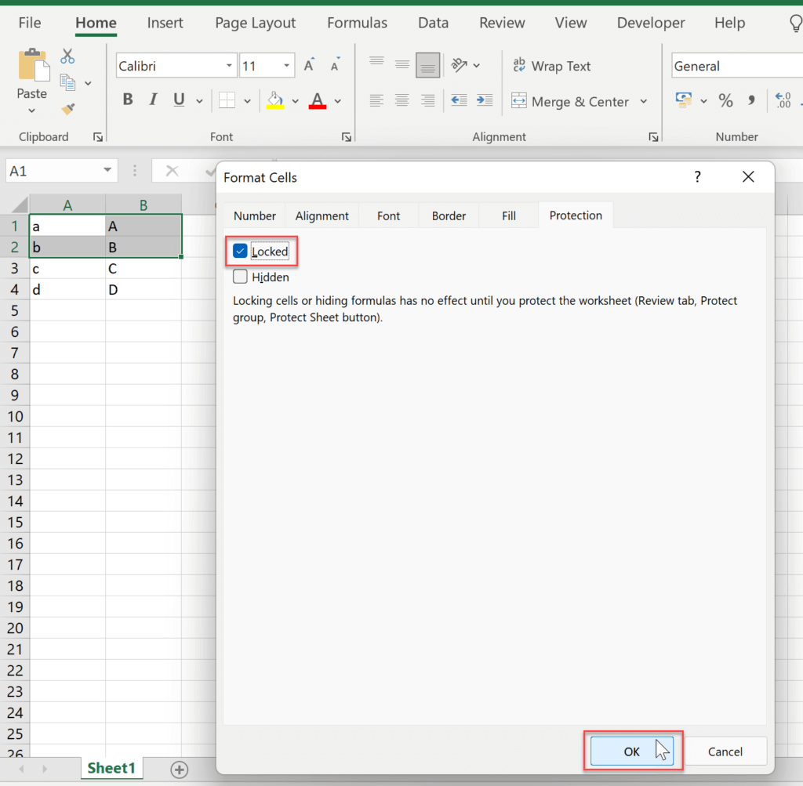Click OK in Format Cells dialog
Screen dimensions: 803x786
tap(632, 752)
